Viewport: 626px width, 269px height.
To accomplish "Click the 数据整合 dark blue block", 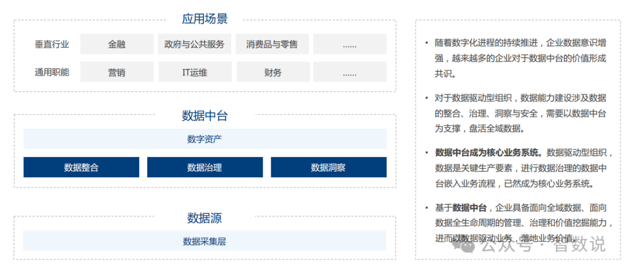I will click(82, 167).
